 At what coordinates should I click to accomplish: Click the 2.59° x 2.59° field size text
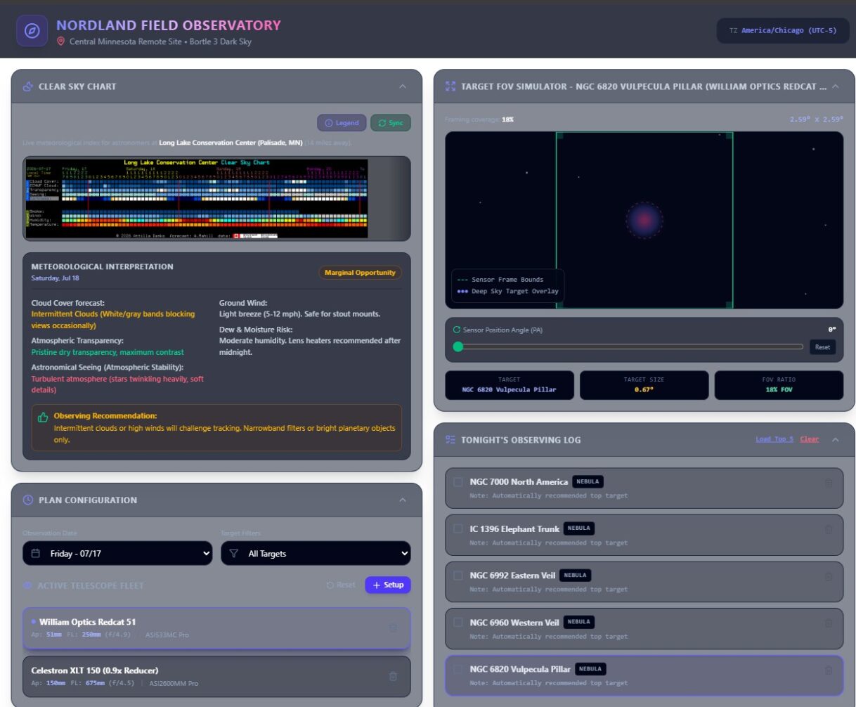click(x=816, y=119)
